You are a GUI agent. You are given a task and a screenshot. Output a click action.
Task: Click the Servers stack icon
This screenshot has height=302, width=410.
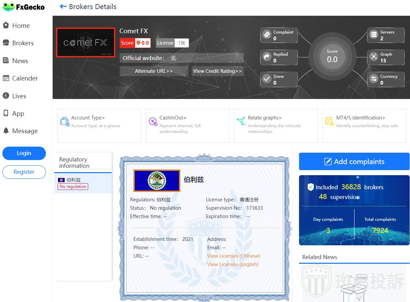coord(373,35)
